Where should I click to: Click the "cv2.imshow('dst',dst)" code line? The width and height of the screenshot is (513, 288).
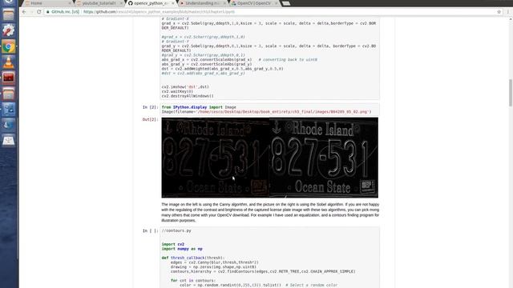pyautogui.click(x=185, y=87)
